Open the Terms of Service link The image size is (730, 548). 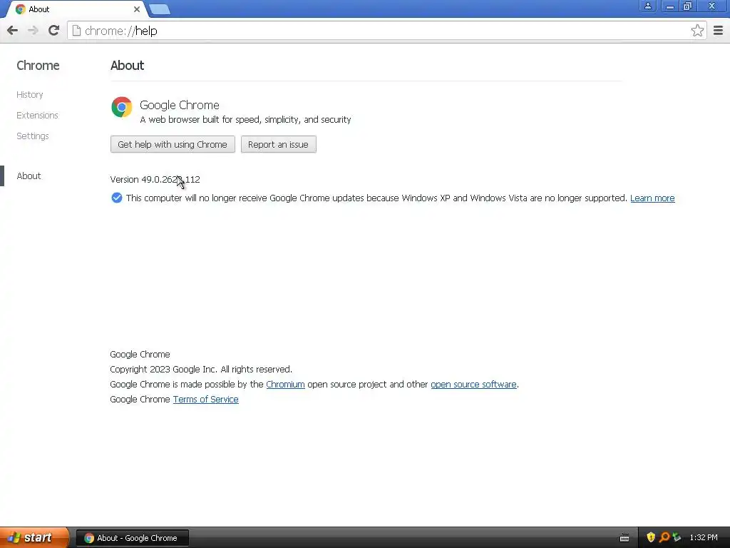click(x=206, y=400)
